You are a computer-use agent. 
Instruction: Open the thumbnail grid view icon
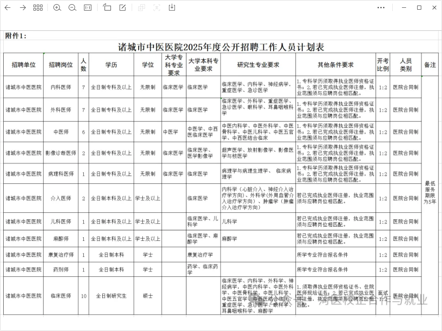(x=38, y=8)
